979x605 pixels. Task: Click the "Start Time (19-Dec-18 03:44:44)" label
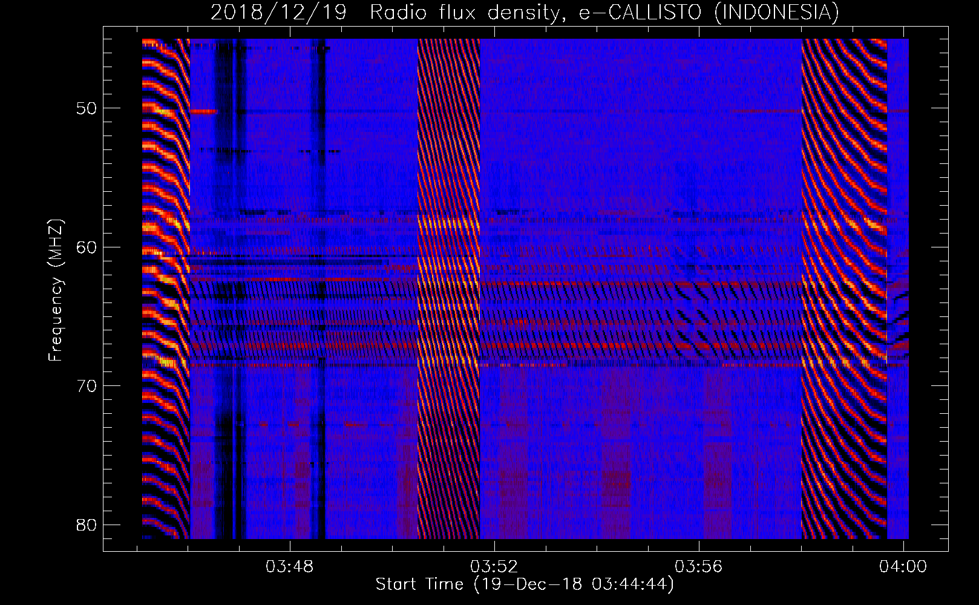point(525,584)
